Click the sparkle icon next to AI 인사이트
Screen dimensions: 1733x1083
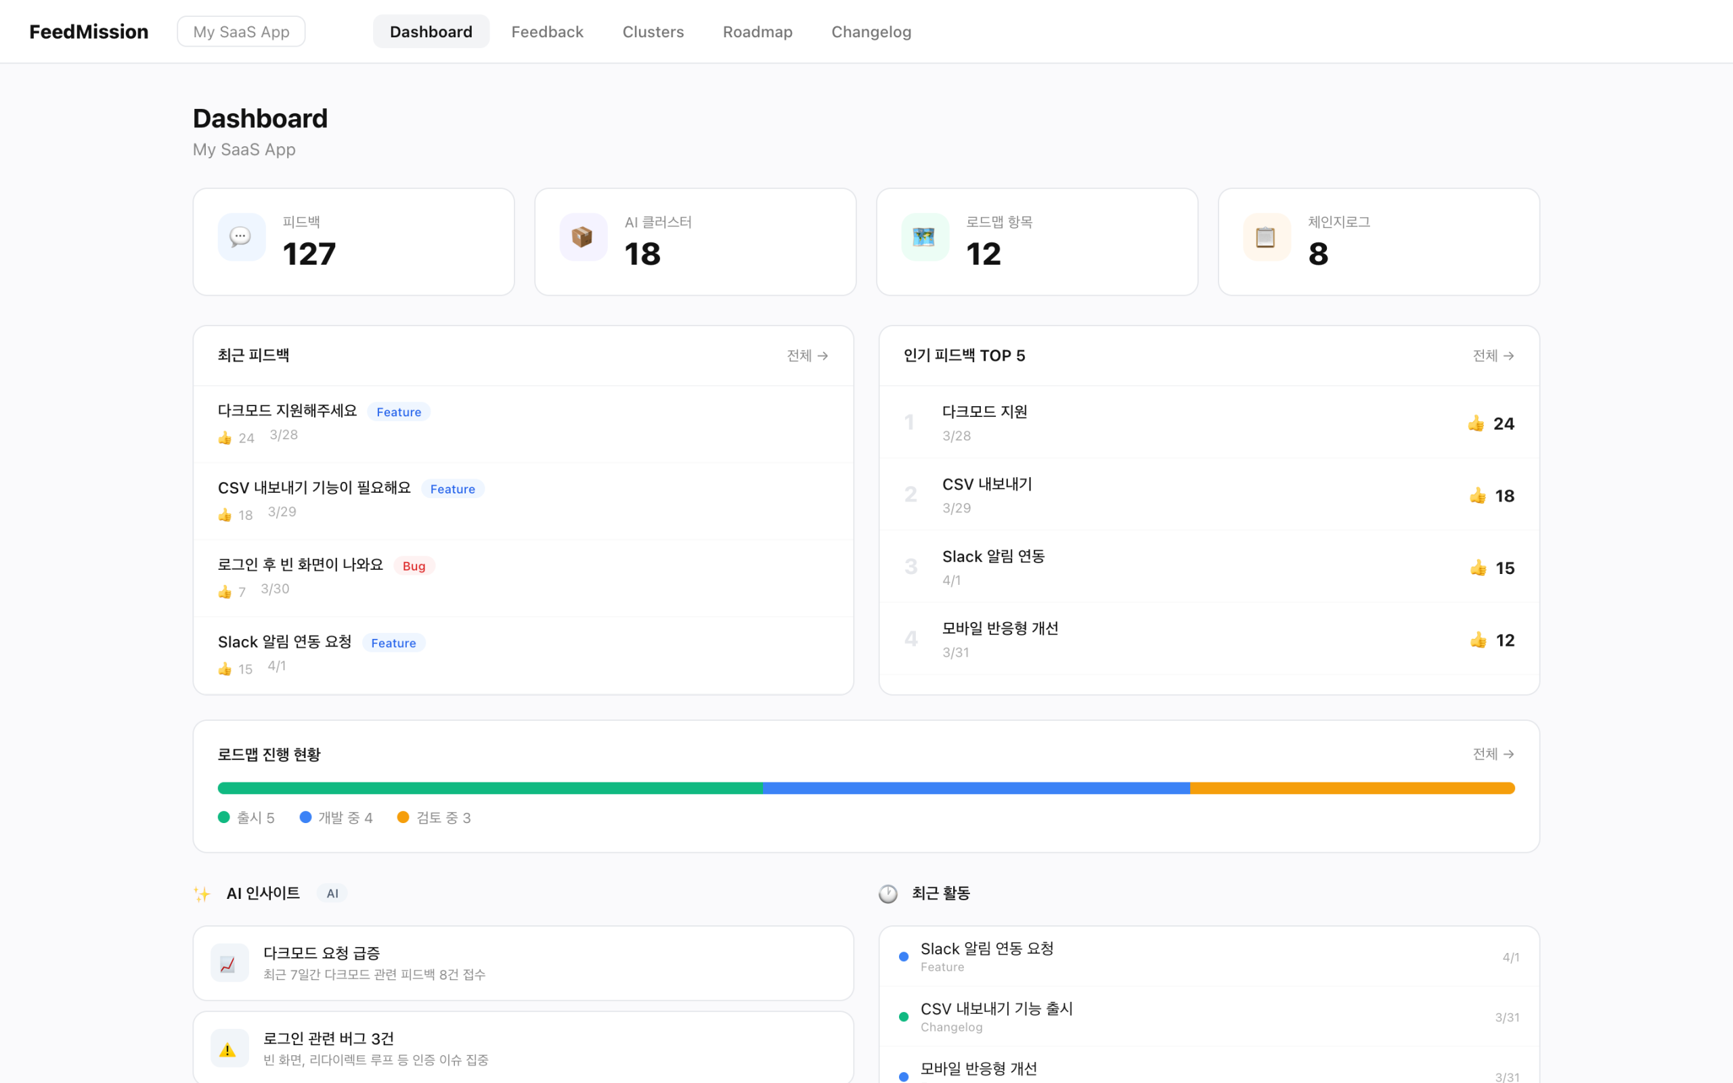[x=202, y=893]
